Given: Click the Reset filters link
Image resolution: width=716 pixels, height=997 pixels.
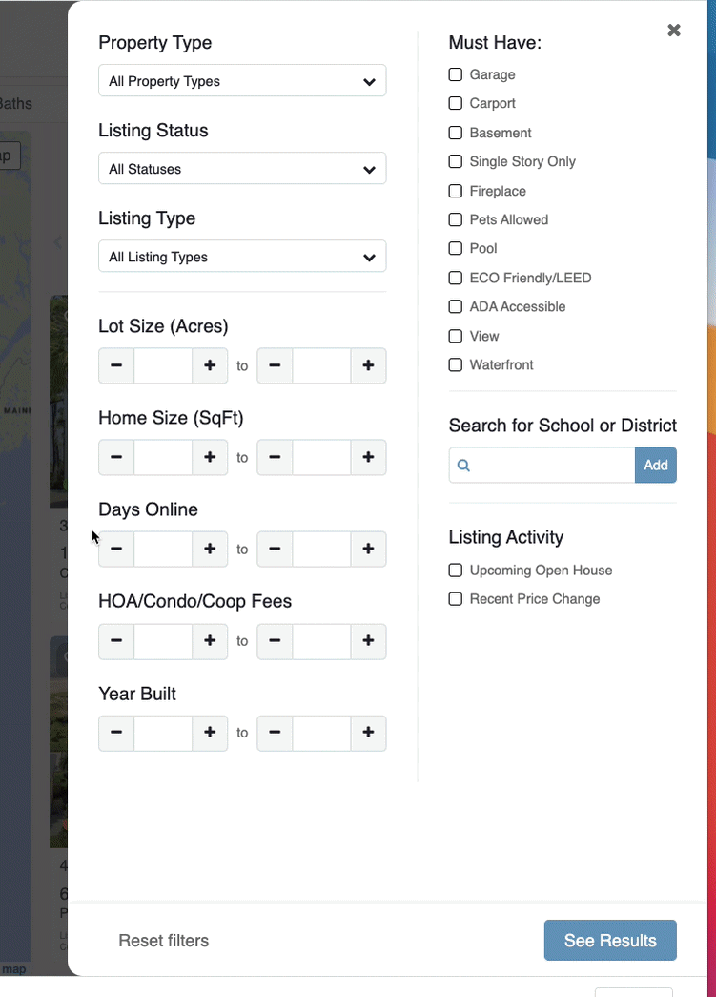Looking at the screenshot, I should point(164,941).
